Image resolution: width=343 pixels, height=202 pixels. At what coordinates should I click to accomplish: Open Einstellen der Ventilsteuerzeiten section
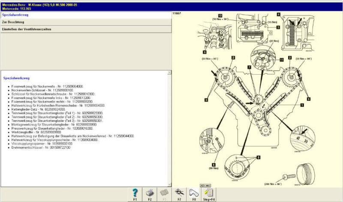point(85,29)
